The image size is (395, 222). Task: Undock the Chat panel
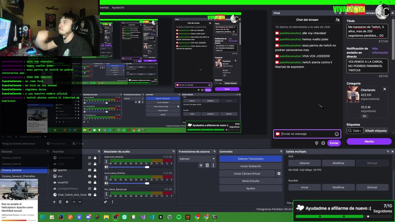(335, 13)
